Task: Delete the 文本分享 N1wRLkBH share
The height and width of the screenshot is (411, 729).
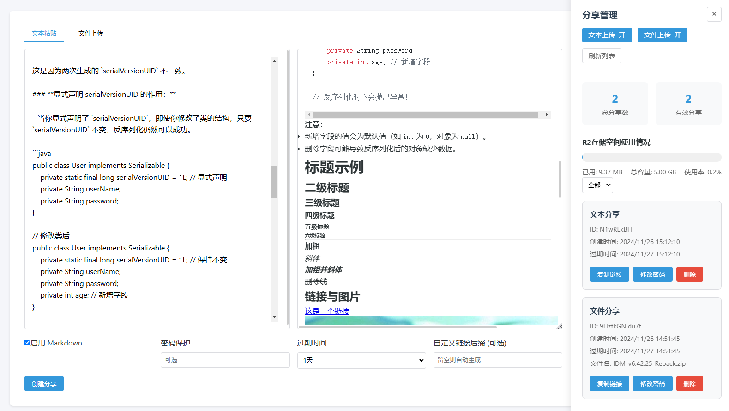Action: 689,274
